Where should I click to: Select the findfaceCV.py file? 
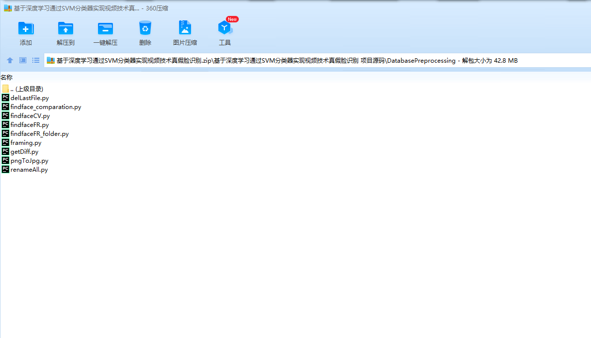(30, 116)
